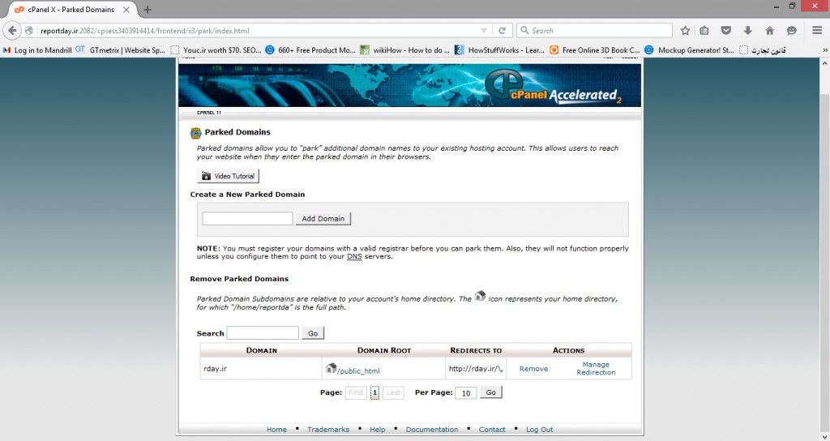830x441 pixels.
Task: Reload the page with the refresh icon
Action: (503, 31)
